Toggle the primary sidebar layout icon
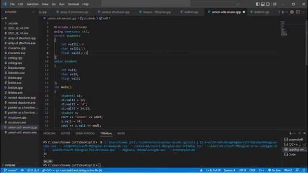 tap(258, 4)
